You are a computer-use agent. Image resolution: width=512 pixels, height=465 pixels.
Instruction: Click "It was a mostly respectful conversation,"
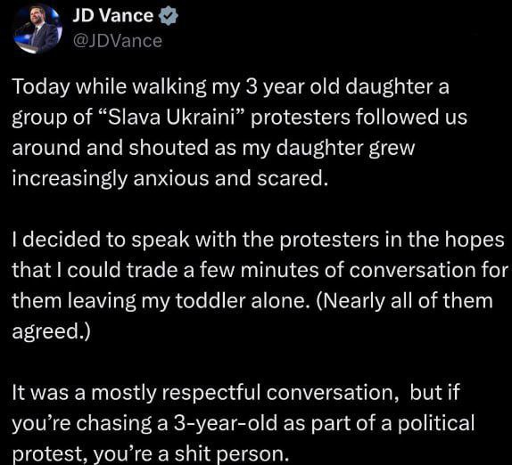205,393
